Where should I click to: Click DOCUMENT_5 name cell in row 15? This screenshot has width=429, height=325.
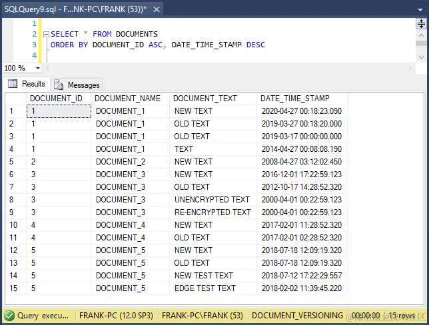[x=131, y=288]
